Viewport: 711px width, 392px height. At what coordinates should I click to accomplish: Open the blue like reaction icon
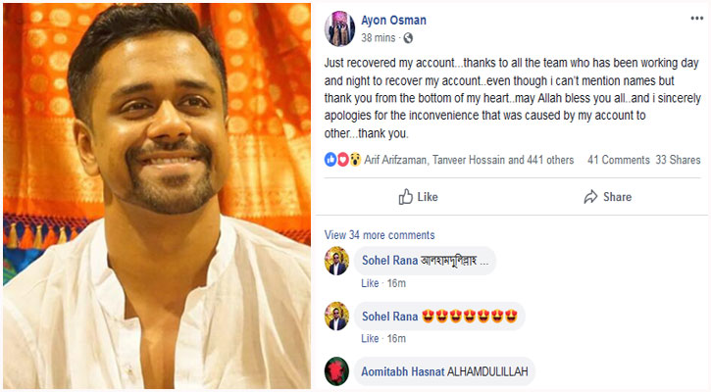point(330,160)
